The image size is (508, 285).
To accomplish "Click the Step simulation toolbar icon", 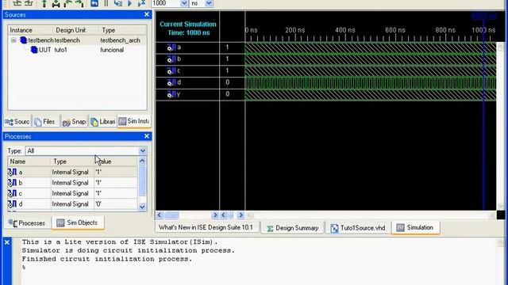I will [x=118, y=3].
